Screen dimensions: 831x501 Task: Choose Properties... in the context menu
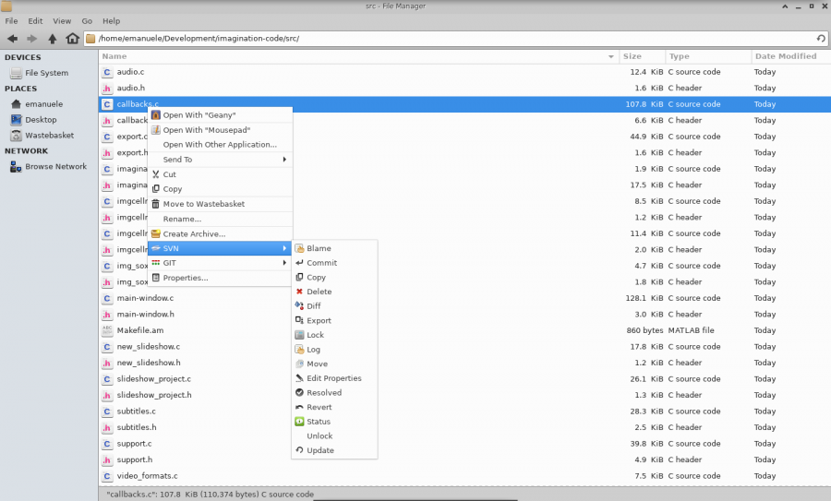221,278
